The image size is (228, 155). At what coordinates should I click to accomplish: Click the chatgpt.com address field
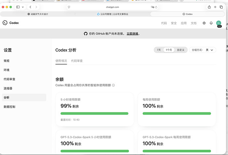tap(112, 7)
